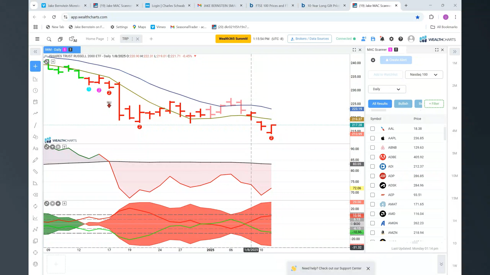The height and width of the screenshot is (275, 490).
Task: Select the ruler measure tool
Action: 35,172
